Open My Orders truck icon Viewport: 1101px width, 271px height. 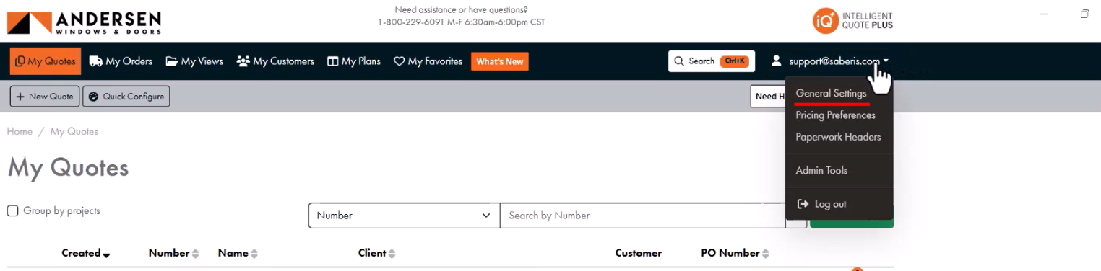[x=95, y=61]
